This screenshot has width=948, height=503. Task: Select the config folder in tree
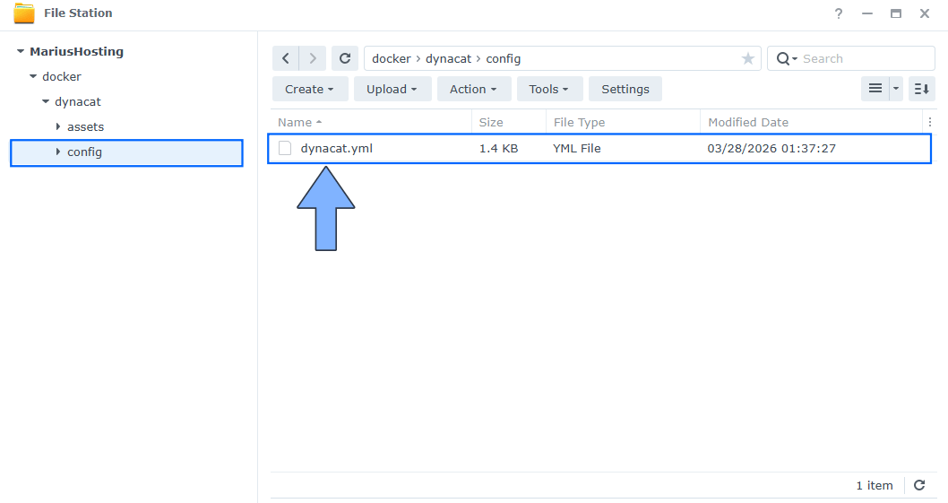[84, 152]
